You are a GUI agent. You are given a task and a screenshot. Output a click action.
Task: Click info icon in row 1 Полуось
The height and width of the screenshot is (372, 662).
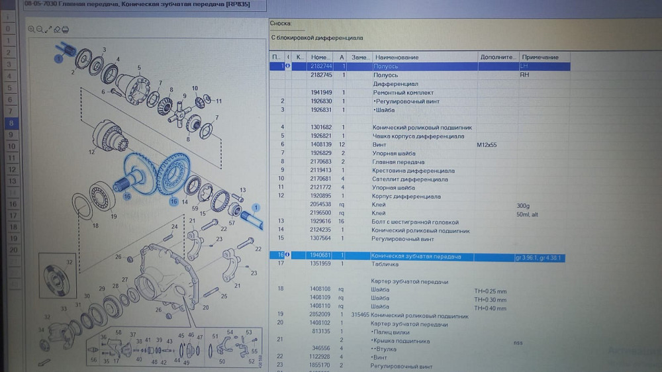point(289,66)
